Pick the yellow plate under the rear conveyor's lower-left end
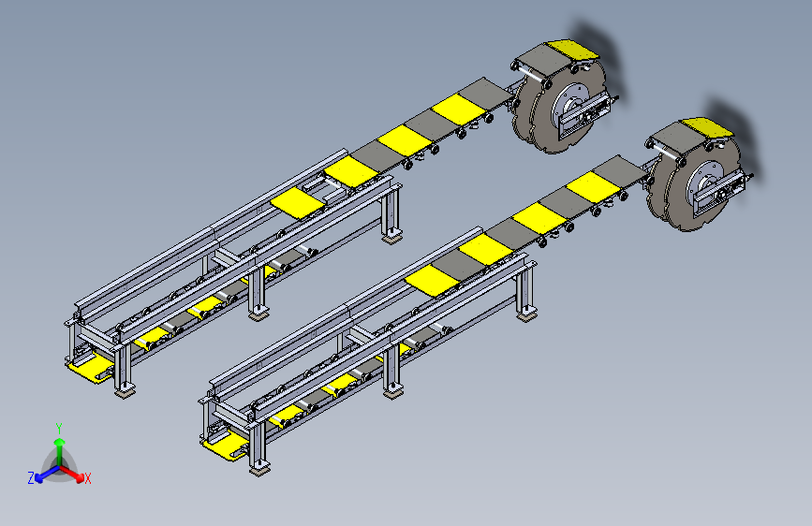Image resolution: width=812 pixels, height=526 pixels. point(91,368)
